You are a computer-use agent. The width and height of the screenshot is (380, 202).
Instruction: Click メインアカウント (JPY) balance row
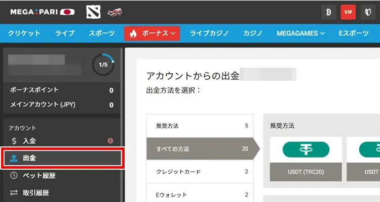click(61, 105)
